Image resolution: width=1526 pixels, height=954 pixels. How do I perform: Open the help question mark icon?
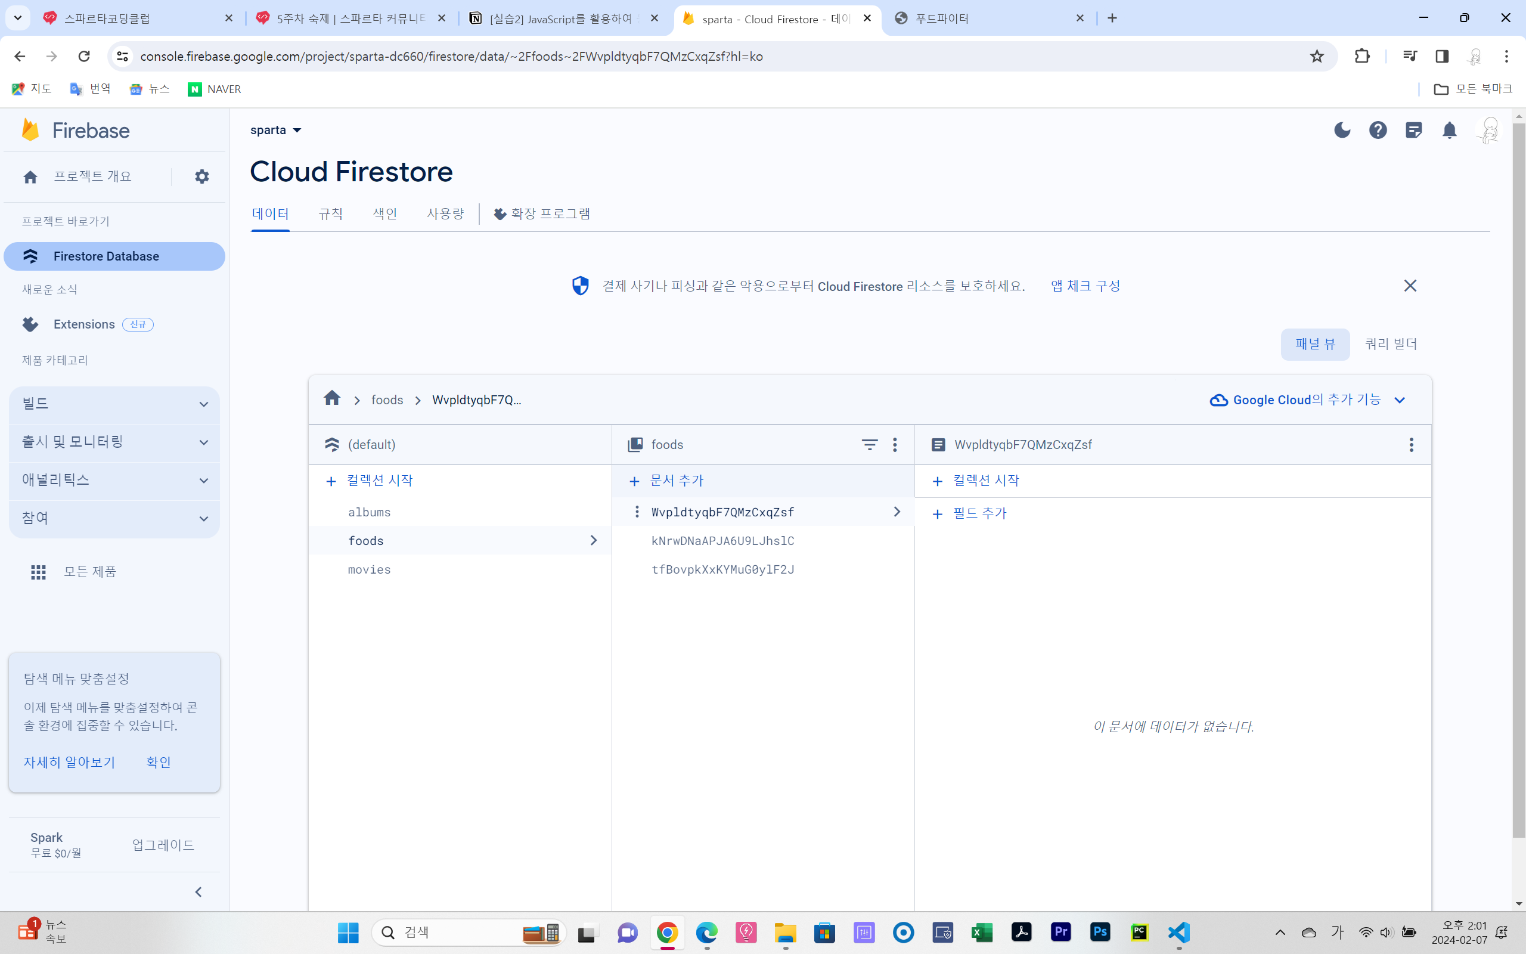1378,130
